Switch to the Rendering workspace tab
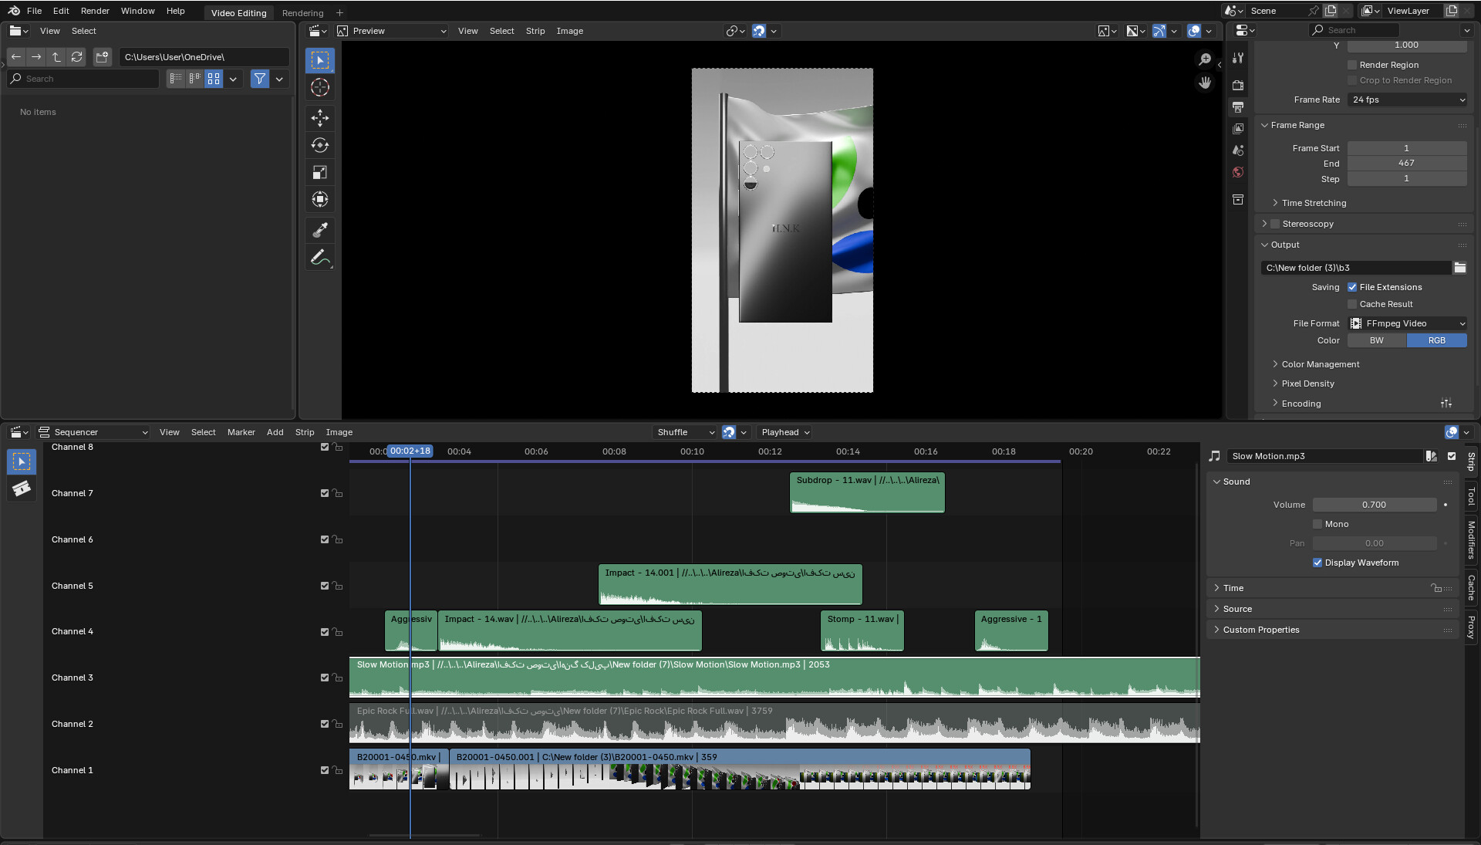The image size is (1481, 845). 302,13
